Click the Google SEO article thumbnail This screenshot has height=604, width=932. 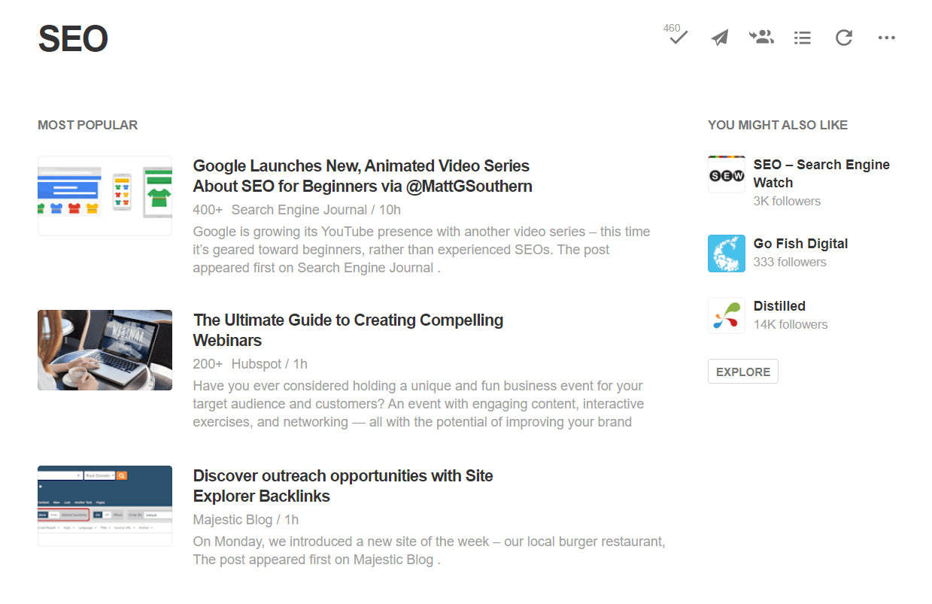(x=105, y=196)
